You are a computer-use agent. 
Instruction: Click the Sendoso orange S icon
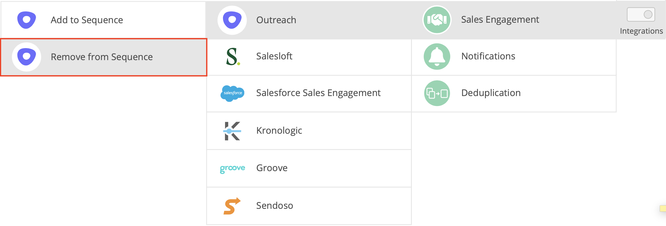[232, 206]
